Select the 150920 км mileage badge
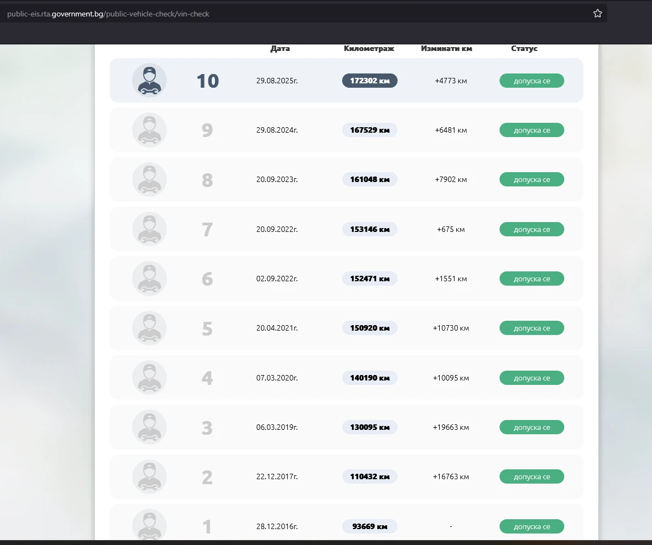The image size is (652, 545). tap(370, 328)
